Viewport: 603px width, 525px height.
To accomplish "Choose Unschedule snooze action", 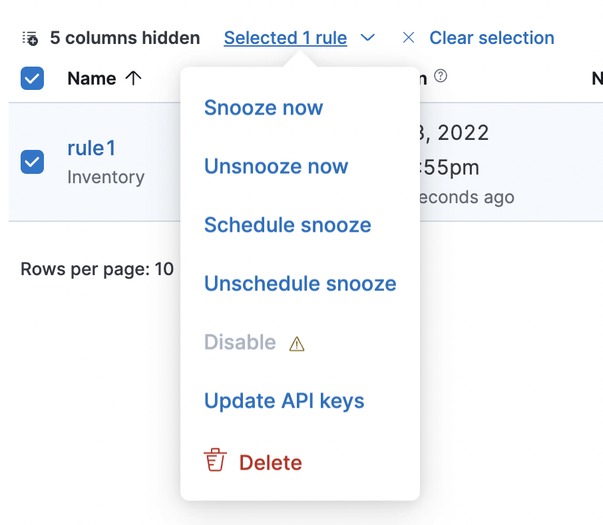I will (x=300, y=284).
